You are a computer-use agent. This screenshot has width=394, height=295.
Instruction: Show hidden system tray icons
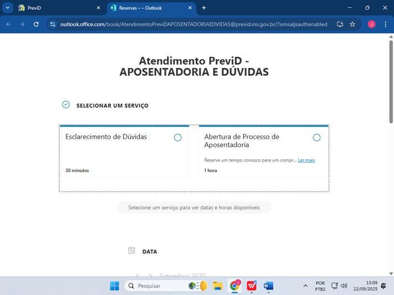coord(305,286)
